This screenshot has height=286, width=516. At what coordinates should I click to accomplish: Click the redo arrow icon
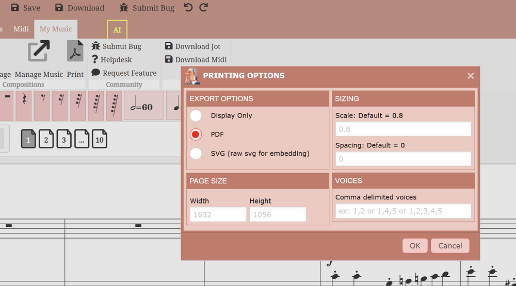coord(203,8)
